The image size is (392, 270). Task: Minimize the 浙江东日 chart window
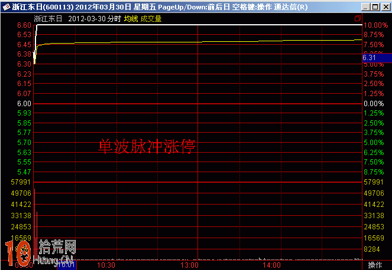pos(365,7)
